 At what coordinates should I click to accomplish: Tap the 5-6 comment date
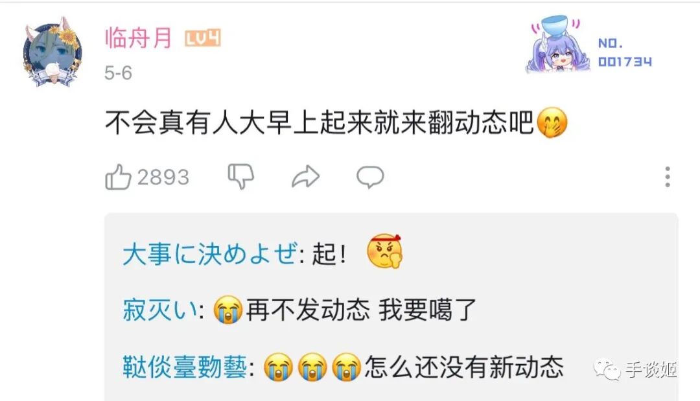click(x=119, y=73)
